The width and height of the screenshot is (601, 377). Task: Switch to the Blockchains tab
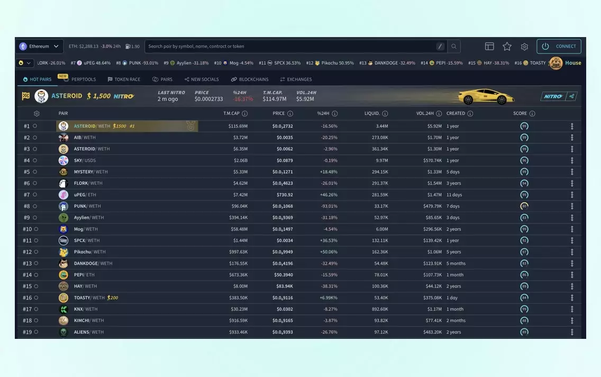pos(250,79)
